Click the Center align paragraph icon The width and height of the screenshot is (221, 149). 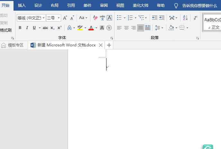(x=126, y=28)
